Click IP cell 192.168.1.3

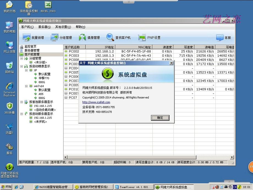(x=105, y=56)
